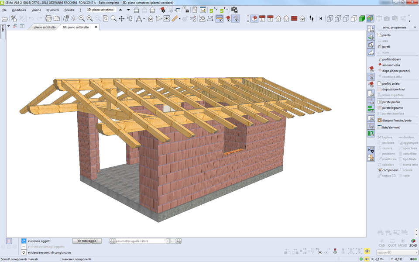This screenshot has height=262, width=419.
Task: Click 'disposizione puntoni' in side panel
Action: 396,71
